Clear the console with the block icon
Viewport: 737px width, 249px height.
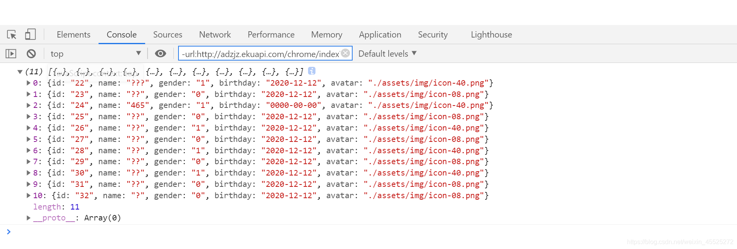31,54
